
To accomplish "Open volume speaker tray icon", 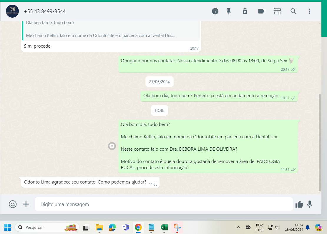I will (x=277, y=227).
